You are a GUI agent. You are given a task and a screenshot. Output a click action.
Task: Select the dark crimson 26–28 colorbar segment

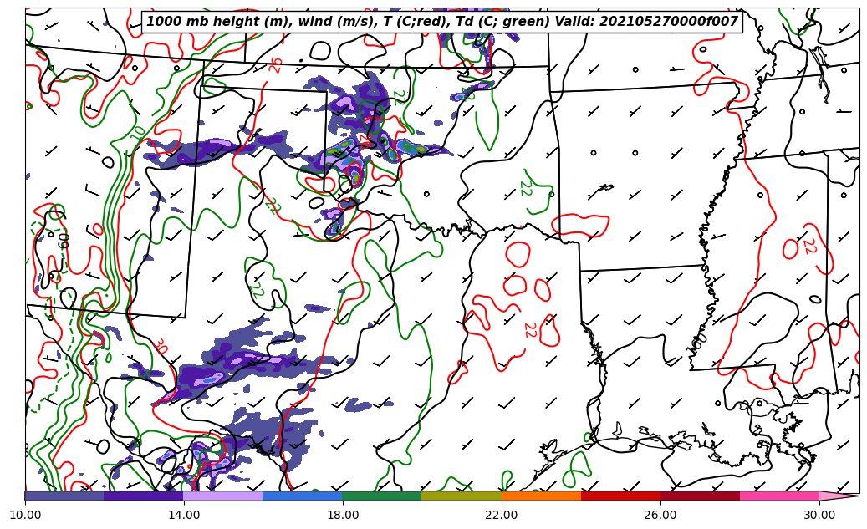[x=700, y=496]
